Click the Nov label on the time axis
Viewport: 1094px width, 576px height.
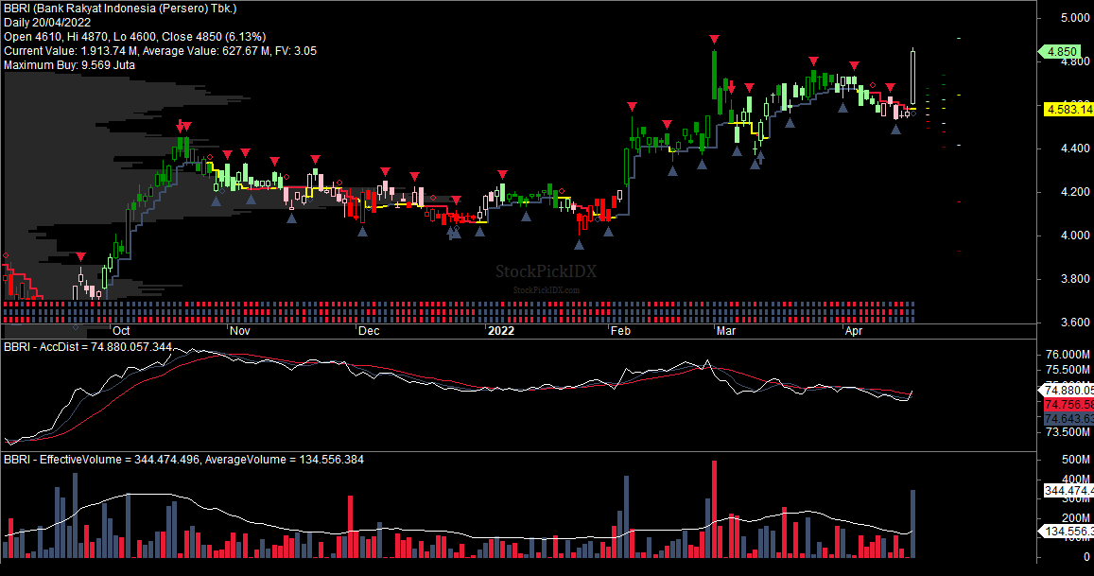coord(239,331)
